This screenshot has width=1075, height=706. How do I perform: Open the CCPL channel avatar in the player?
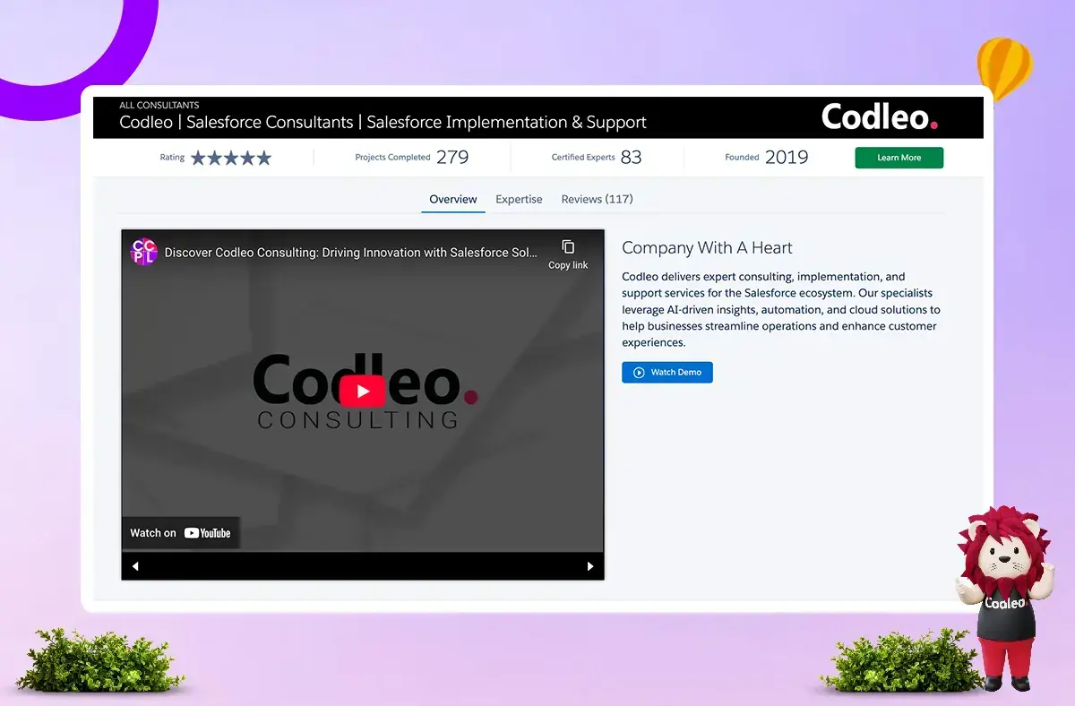[143, 252]
